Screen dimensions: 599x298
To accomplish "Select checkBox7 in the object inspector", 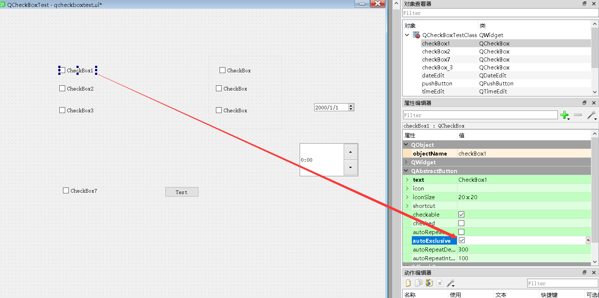I will pos(436,59).
